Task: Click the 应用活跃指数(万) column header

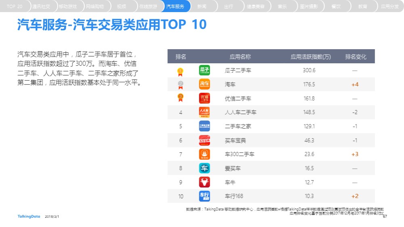Action: point(310,56)
